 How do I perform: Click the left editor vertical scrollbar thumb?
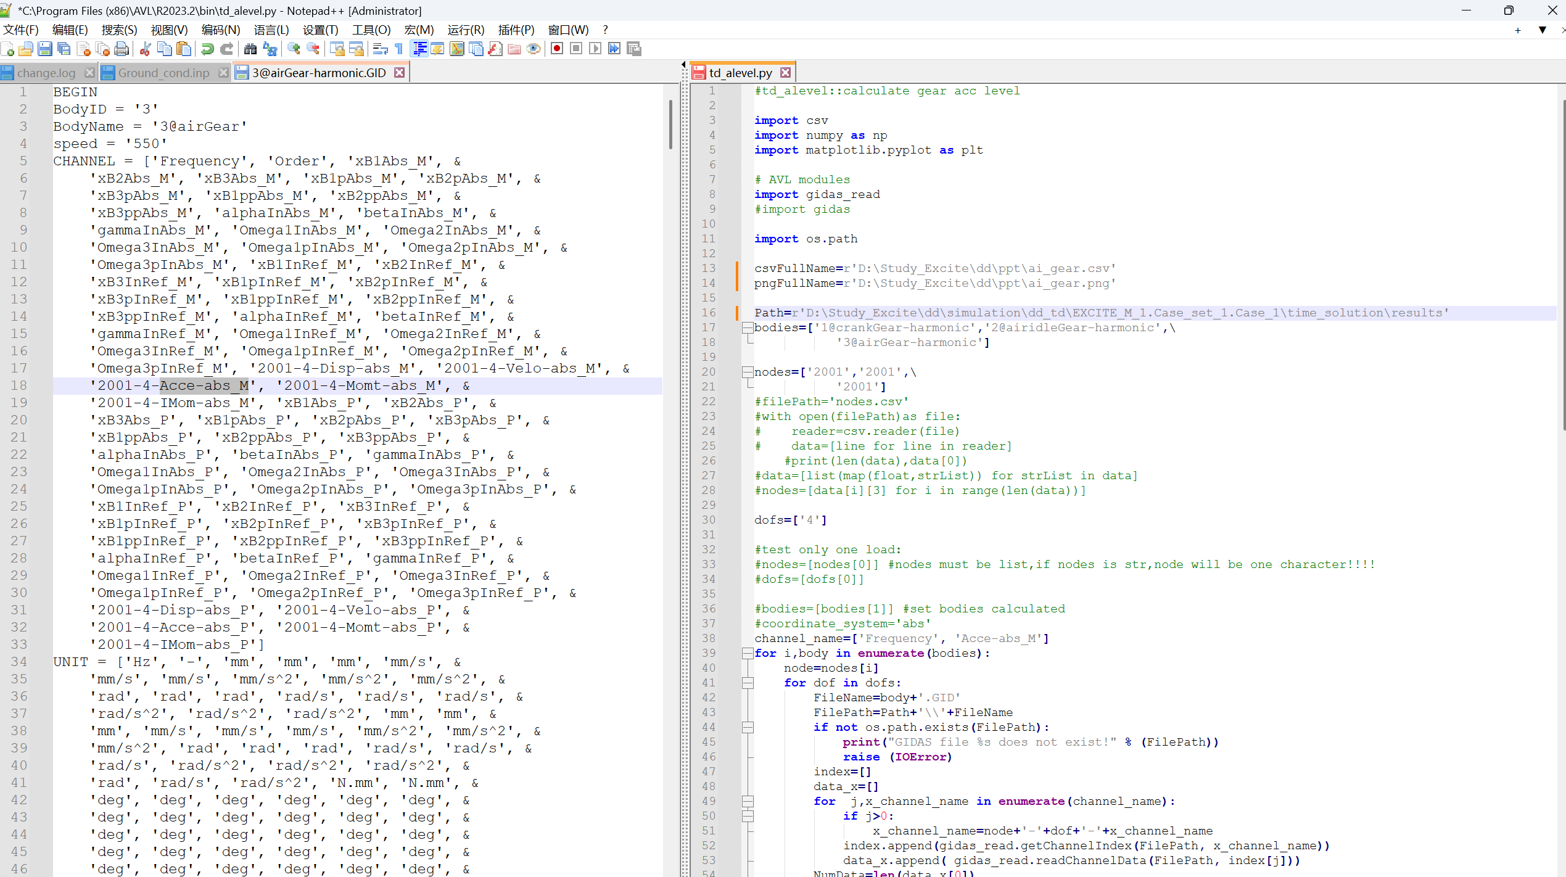click(670, 123)
